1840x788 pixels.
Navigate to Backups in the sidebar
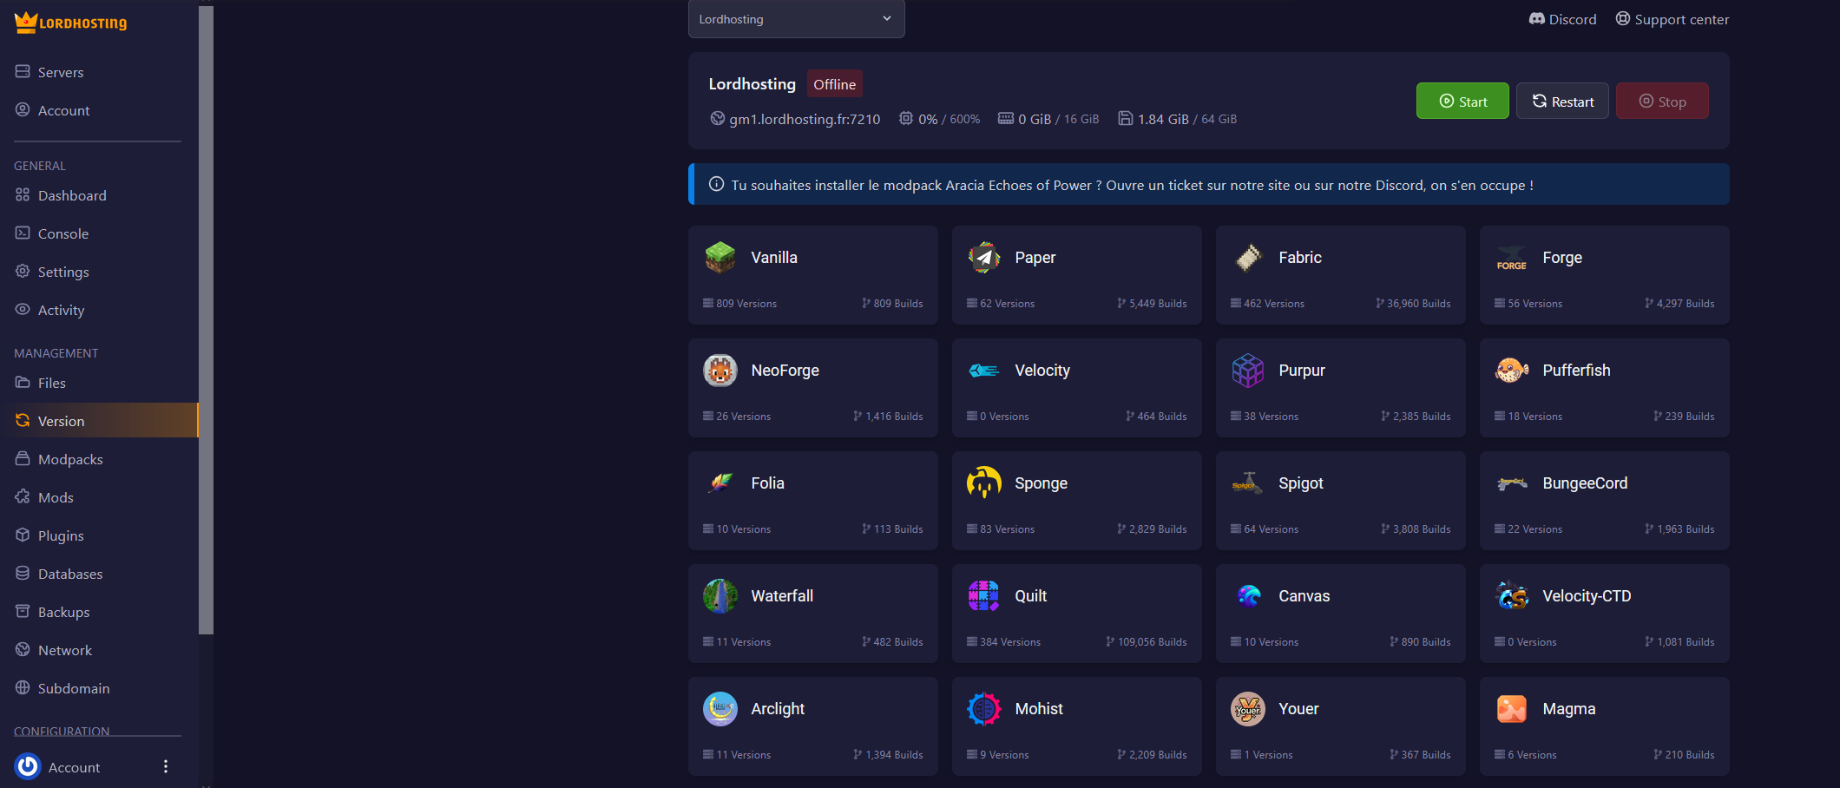click(x=64, y=612)
